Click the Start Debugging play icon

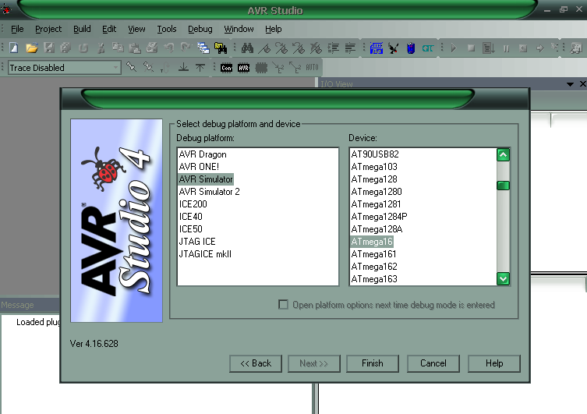(454, 48)
